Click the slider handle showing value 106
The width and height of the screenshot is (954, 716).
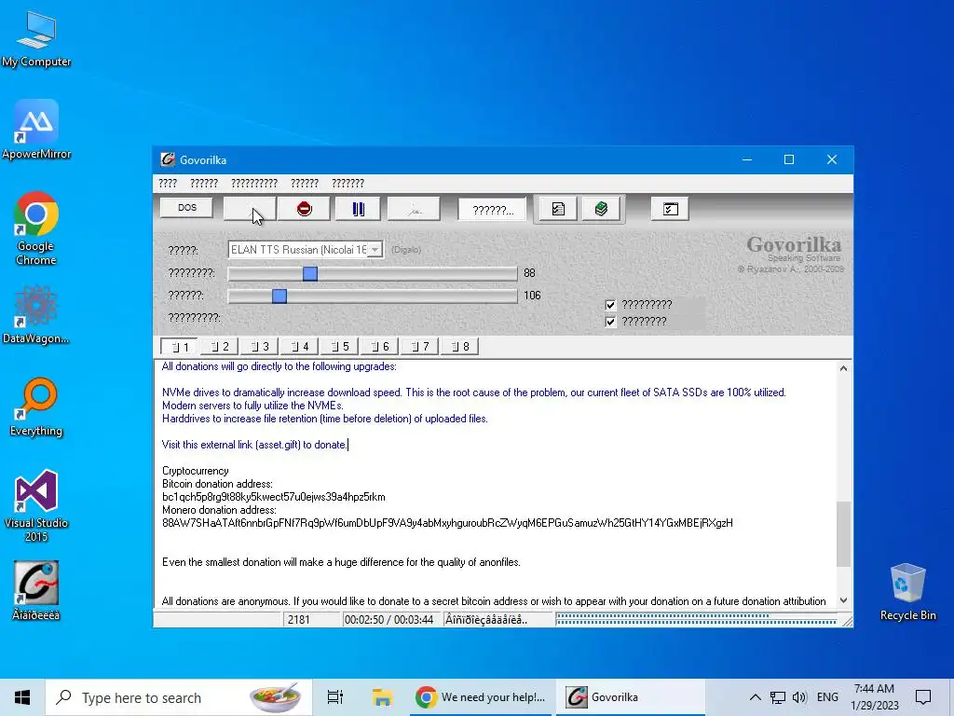click(279, 296)
